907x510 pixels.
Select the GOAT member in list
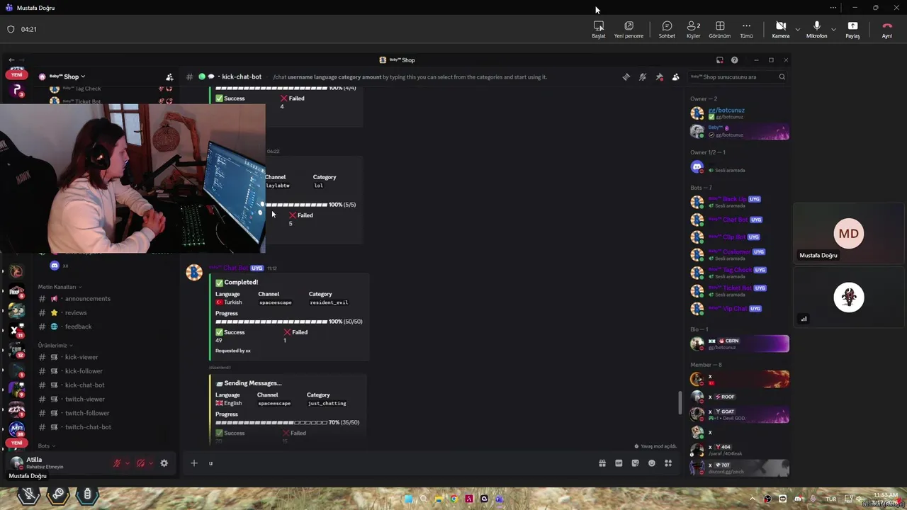coord(739,414)
